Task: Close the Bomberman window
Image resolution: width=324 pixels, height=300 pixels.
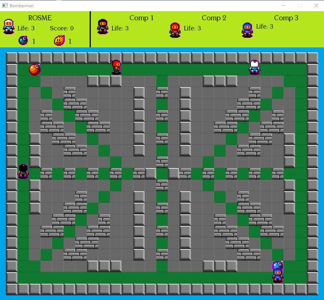Action: [316, 5]
